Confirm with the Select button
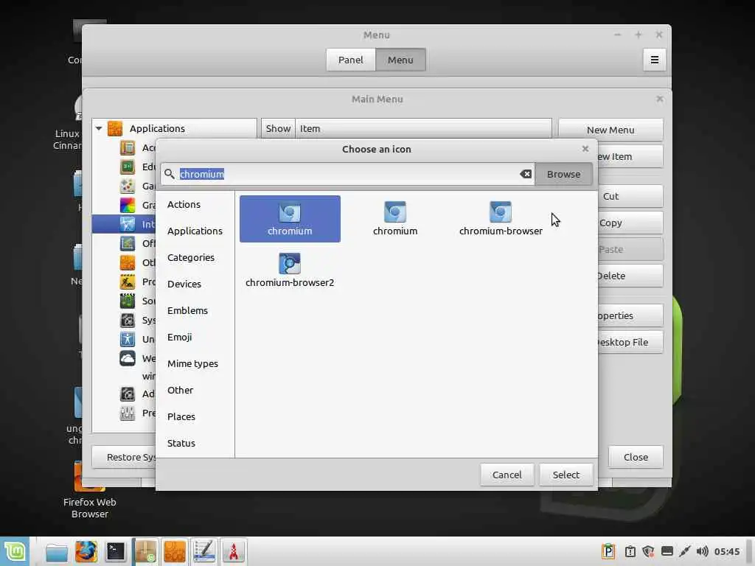This screenshot has width=755, height=566. click(566, 475)
